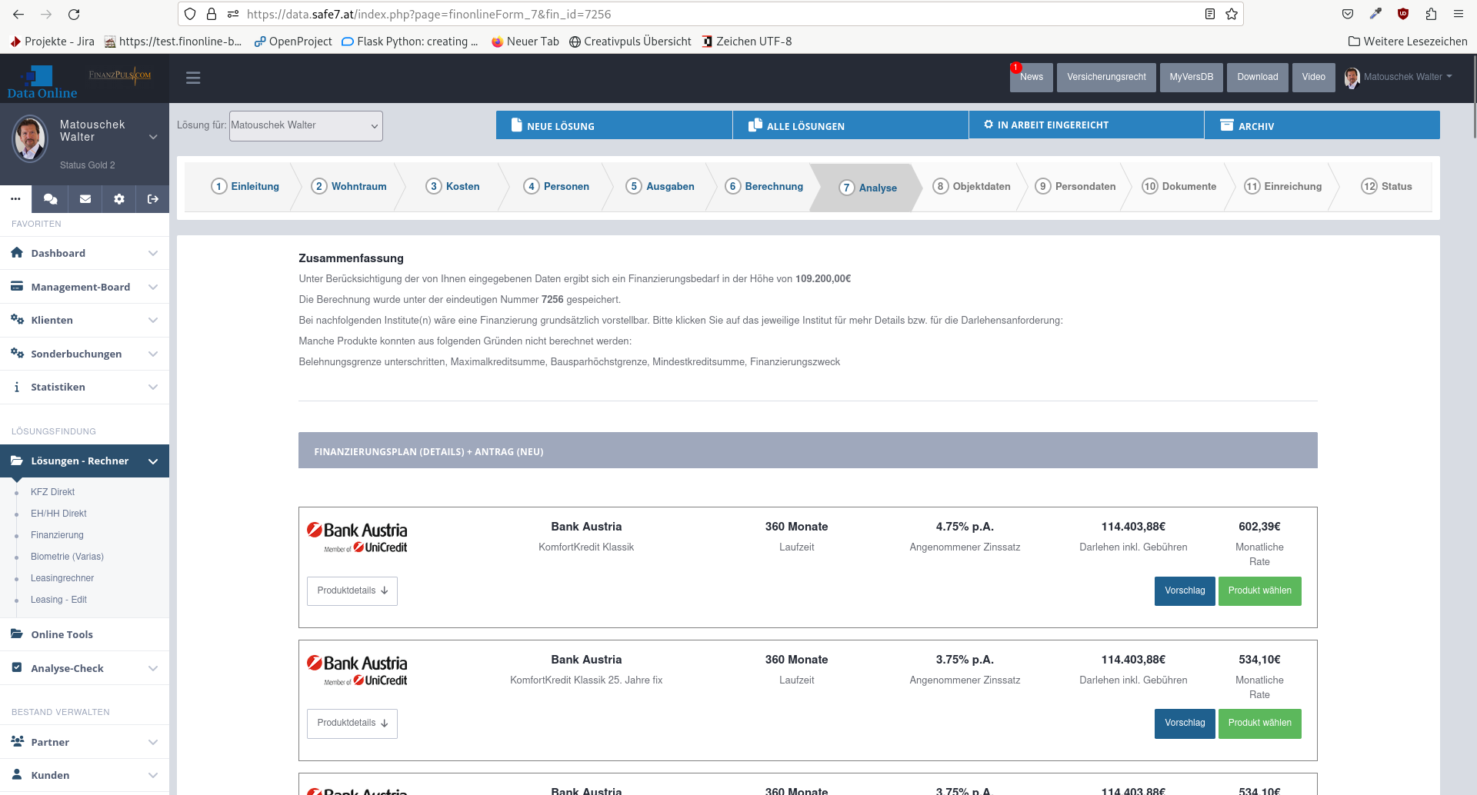Image resolution: width=1477 pixels, height=795 pixels.
Task: Click the logout arrow icon in sidebar
Action: 153,199
